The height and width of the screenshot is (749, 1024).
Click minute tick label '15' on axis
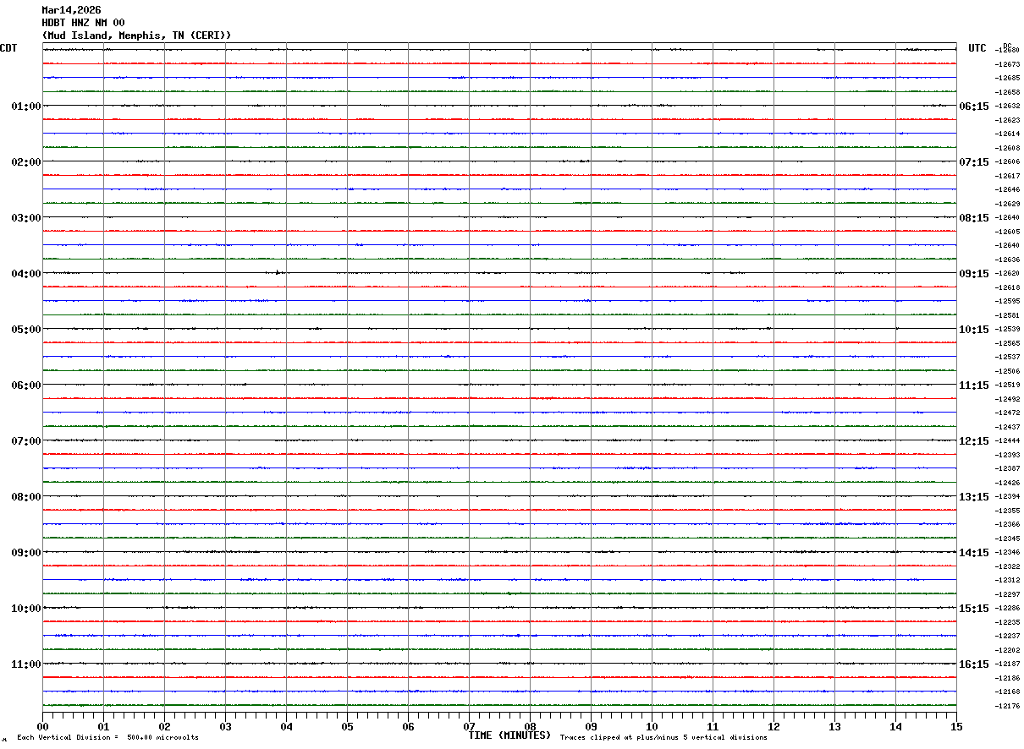956,726
